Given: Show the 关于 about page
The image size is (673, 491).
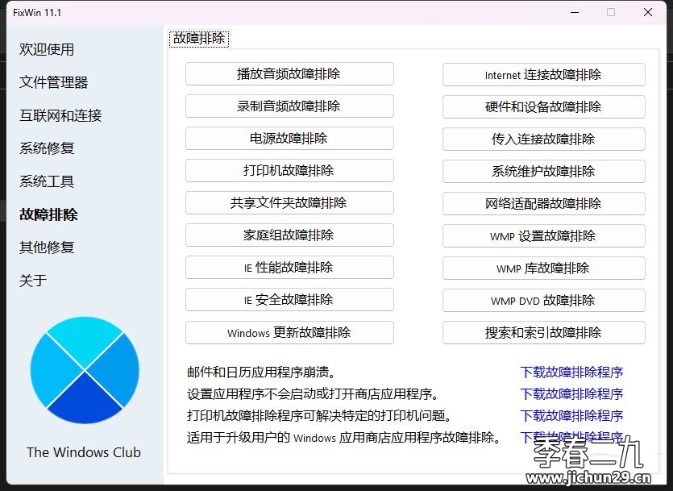Looking at the screenshot, I should [32, 281].
